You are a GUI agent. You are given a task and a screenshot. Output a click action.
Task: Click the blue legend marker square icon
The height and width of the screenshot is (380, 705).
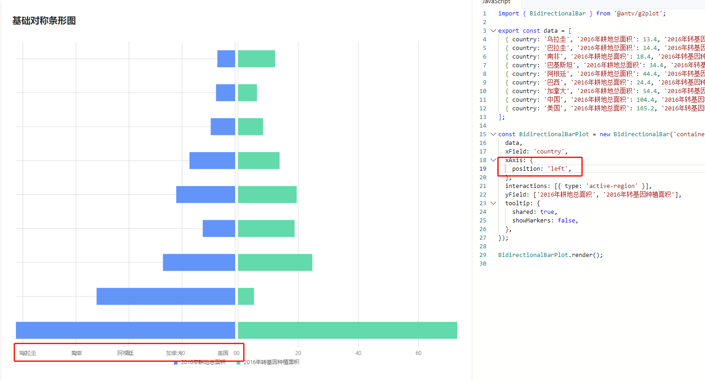coord(176,362)
